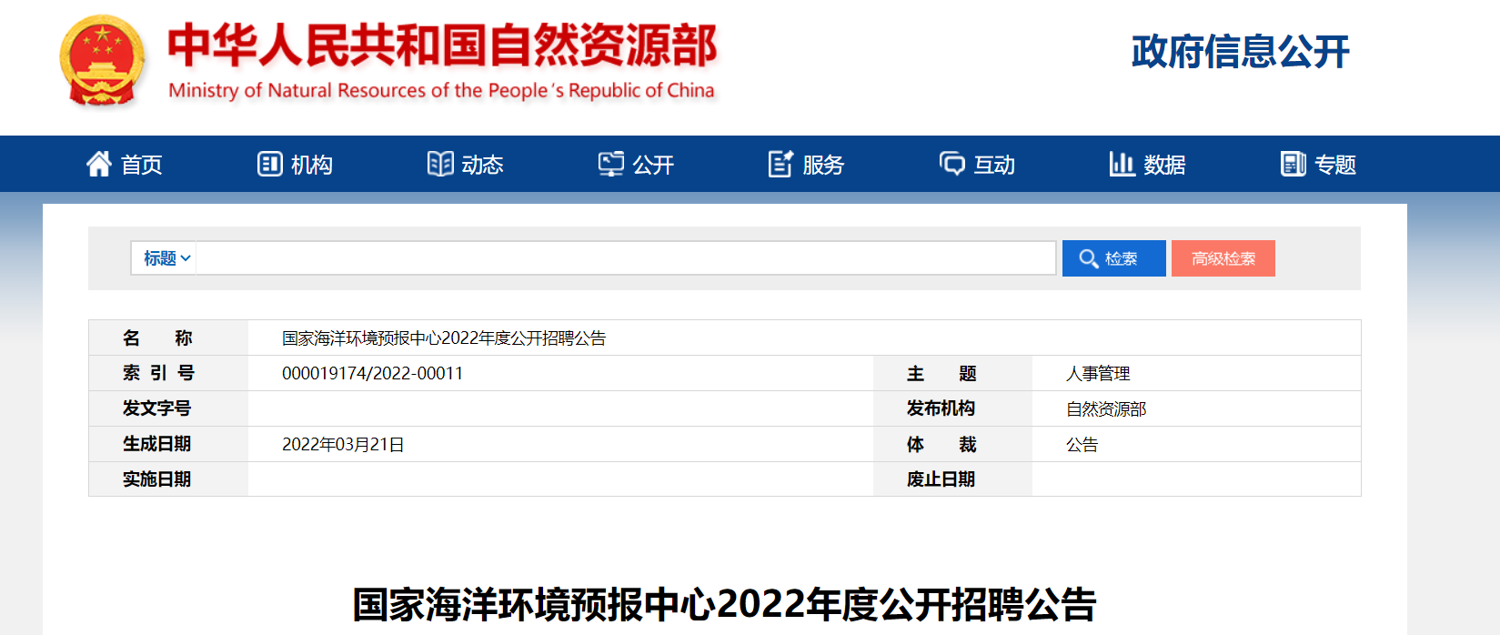Screen dimensions: 1500x635
Task: Click the home icon beside 首页
Action: (98, 164)
